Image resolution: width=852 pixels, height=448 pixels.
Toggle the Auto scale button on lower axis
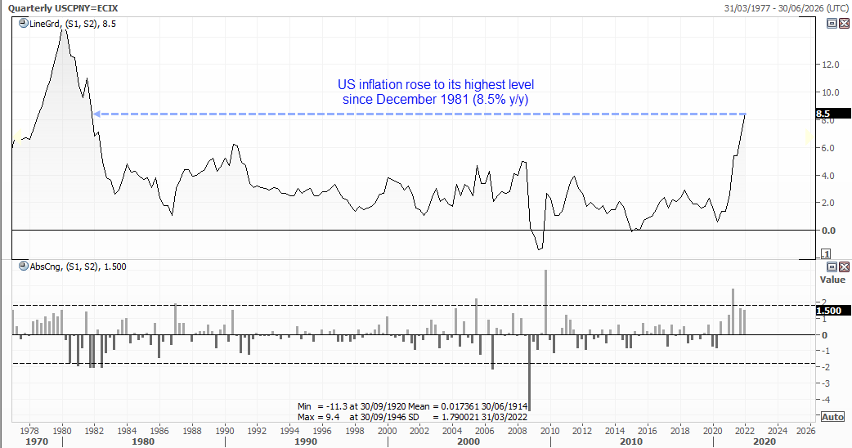coord(832,416)
